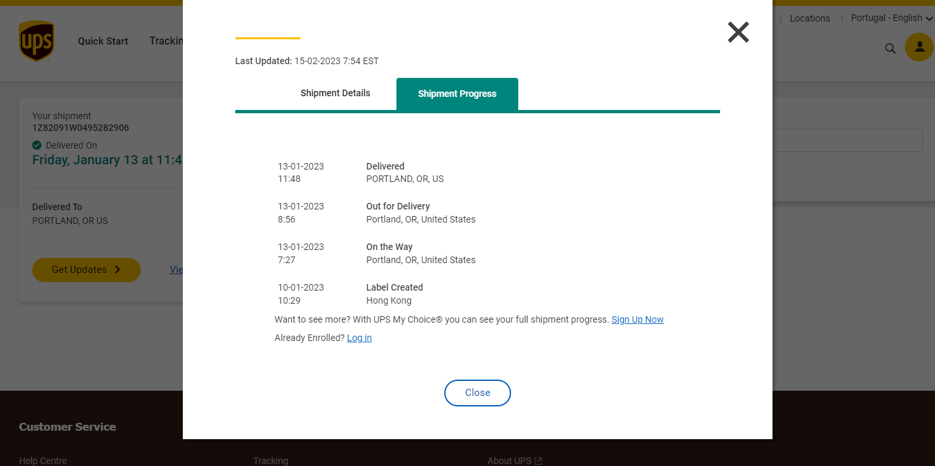Select the Shipment Progress tab

[457, 94]
